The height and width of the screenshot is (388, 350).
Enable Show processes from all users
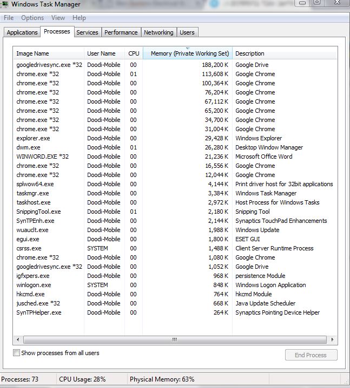click(x=16, y=352)
